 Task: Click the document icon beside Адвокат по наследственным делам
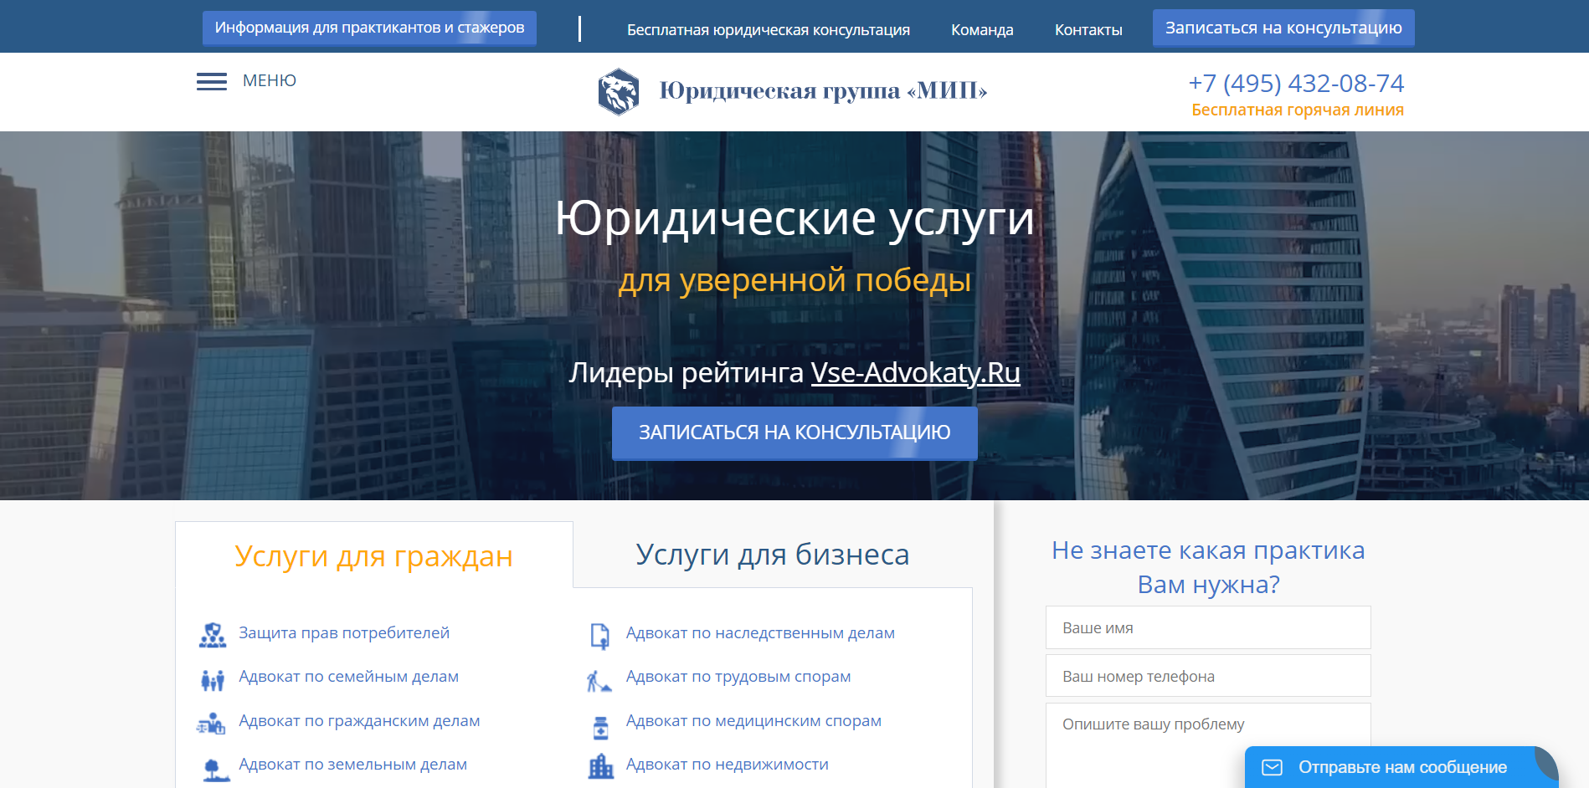point(599,636)
